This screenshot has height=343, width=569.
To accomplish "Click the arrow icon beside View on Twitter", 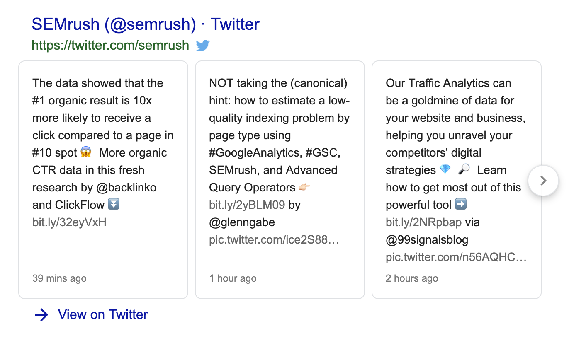I will tap(41, 315).
